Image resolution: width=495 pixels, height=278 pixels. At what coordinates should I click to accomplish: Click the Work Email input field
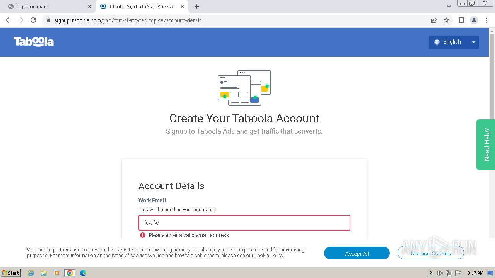tap(244, 223)
